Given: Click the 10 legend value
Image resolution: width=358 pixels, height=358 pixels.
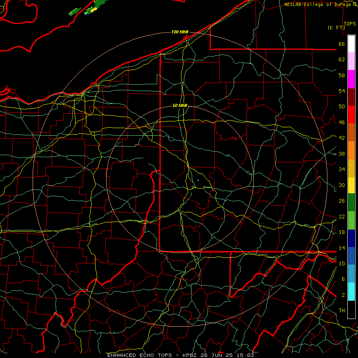Looking at the screenshot, I should [342, 264].
